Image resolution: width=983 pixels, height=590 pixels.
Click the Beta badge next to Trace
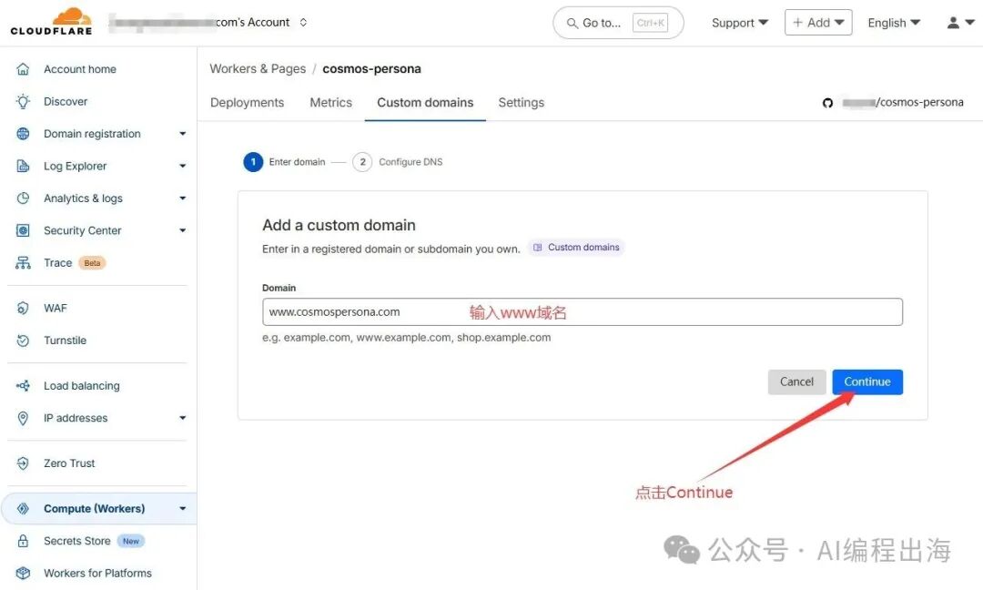(92, 263)
